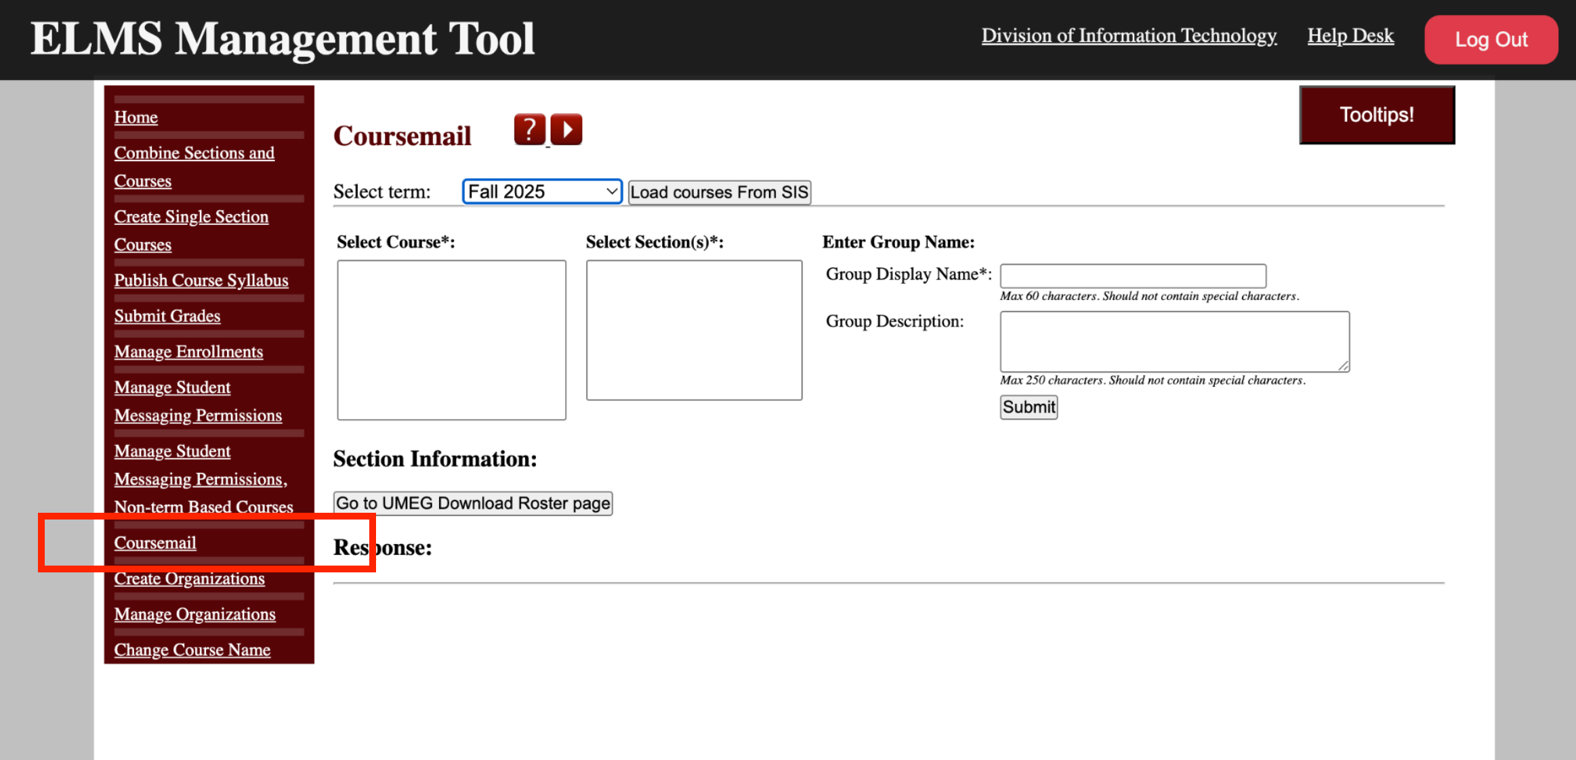Open the Division of Information Technology link
This screenshot has width=1576, height=760.
[x=1129, y=35]
